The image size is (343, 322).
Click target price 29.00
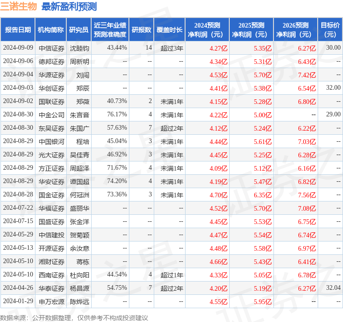click(x=333, y=114)
